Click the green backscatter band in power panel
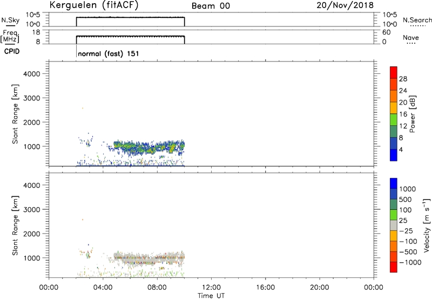 pyautogui.click(x=149, y=147)
